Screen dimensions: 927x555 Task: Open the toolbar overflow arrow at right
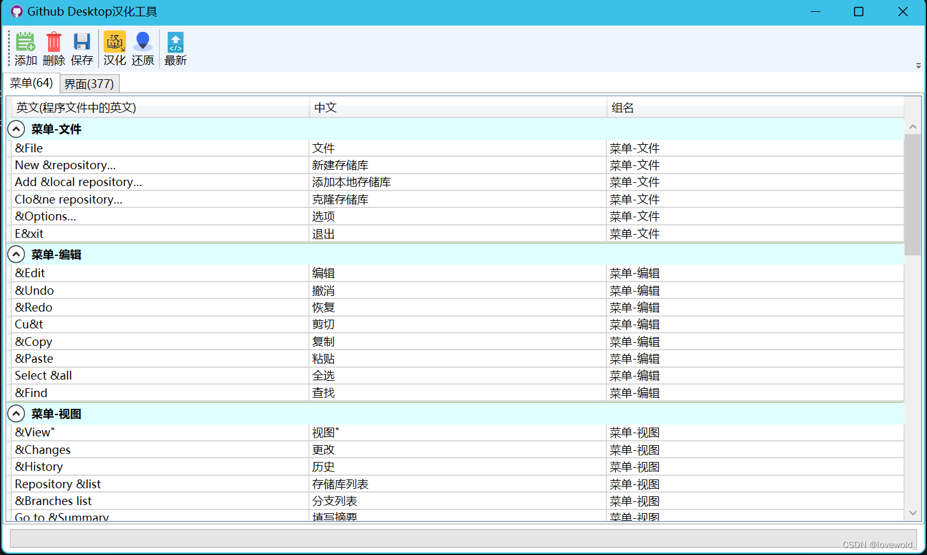click(x=918, y=66)
